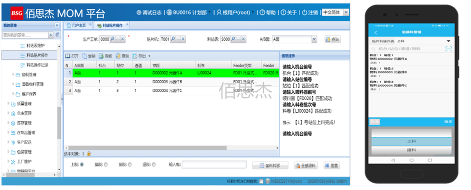Select the 退料 radio button

point(154,165)
